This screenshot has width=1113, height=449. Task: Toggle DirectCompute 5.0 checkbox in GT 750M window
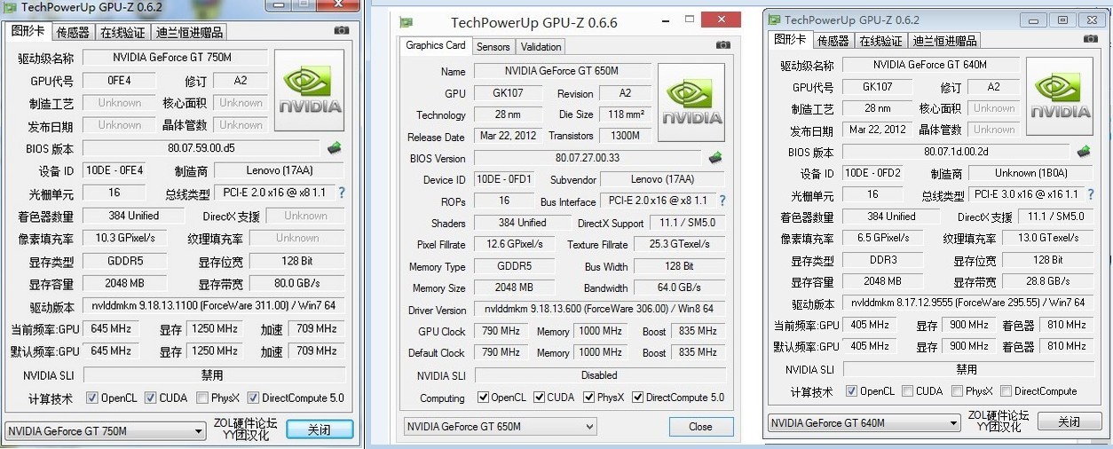tap(254, 398)
